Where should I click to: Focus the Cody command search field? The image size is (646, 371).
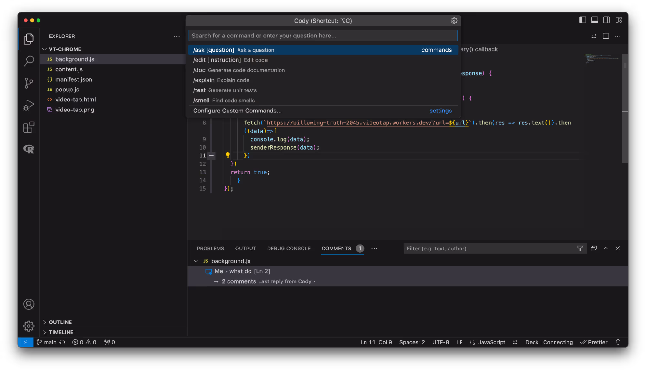tap(323, 36)
